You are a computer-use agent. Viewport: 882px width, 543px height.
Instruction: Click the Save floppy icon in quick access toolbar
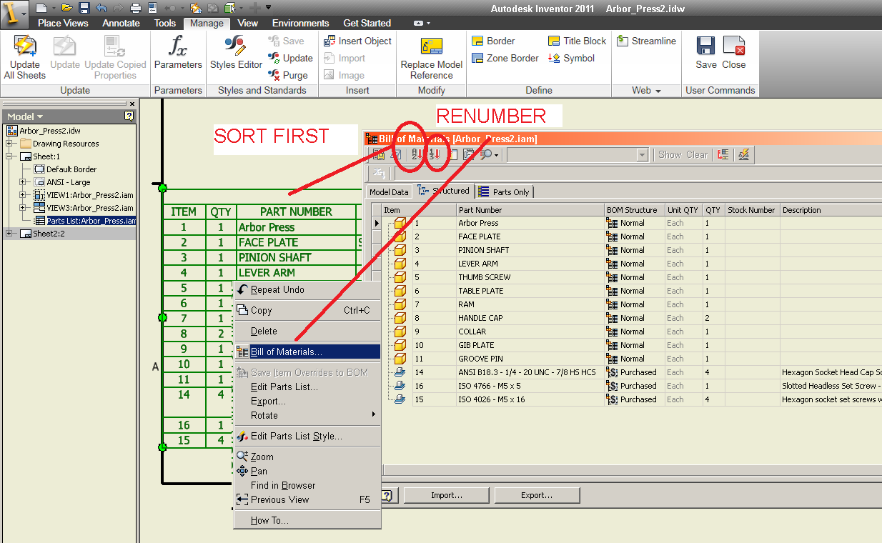click(84, 8)
